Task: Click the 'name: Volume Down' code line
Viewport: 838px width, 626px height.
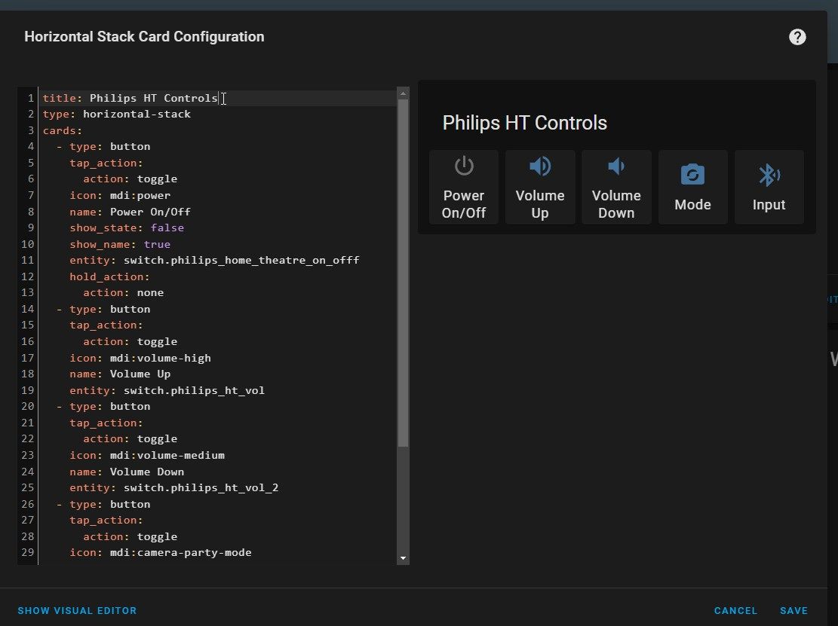Action: pyautogui.click(x=127, y=472)
